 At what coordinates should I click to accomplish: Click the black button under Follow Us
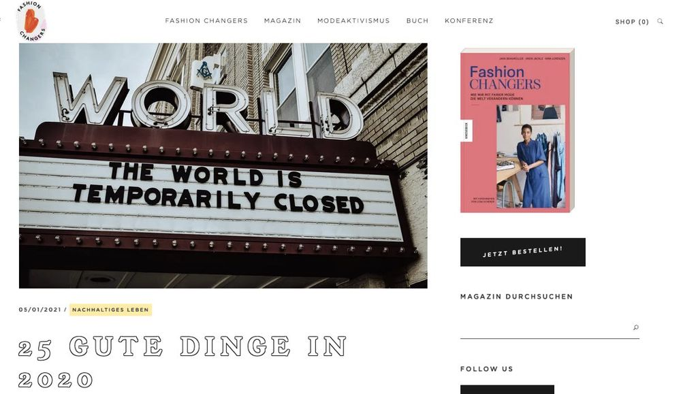coord(507,389)
